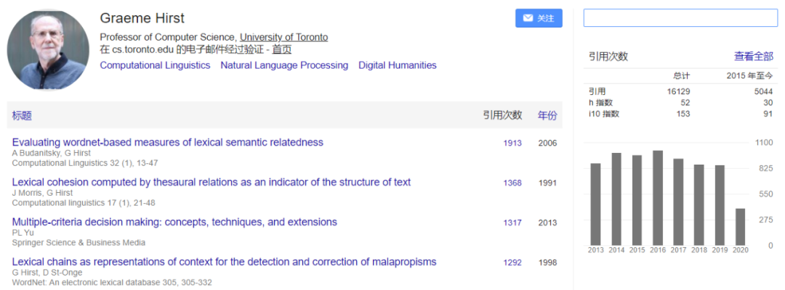The width and height of the screenshot is (785, 290).
Task: Select the Natural Language Processing tag
Action: (284, 65)
